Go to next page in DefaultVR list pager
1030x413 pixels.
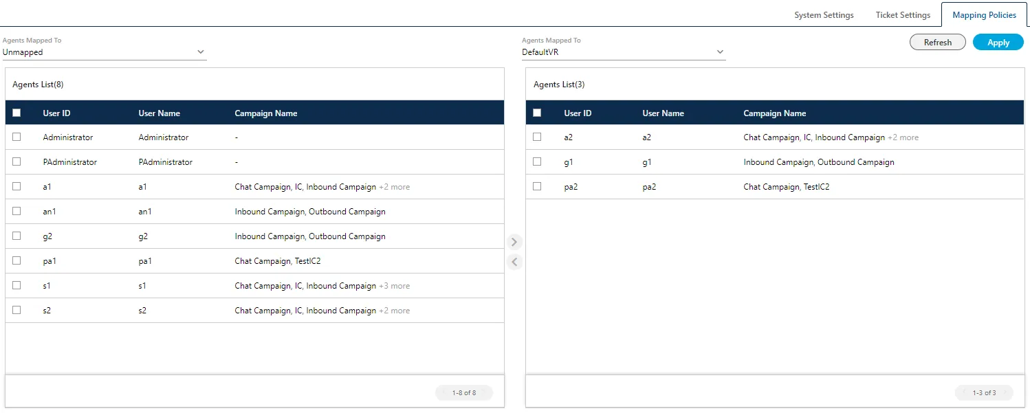coord(1005,393)
